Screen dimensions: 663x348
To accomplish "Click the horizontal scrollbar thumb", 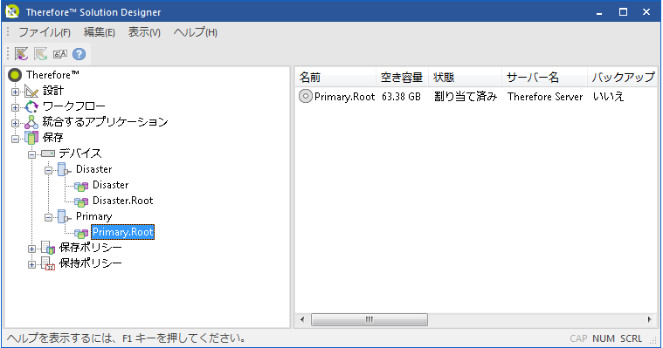I will (x=369, y=319).
